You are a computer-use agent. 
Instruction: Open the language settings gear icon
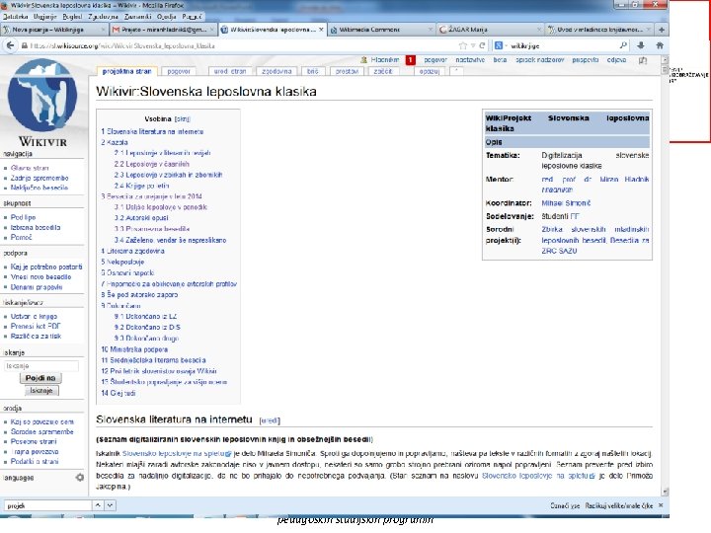tap(80, 478)
